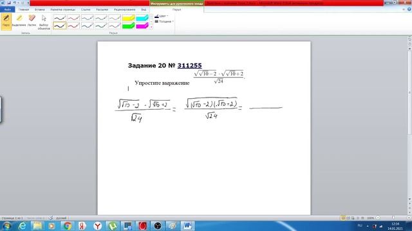
Task: Launch Google Chrome from the taskbar
Action: (67, 226)
